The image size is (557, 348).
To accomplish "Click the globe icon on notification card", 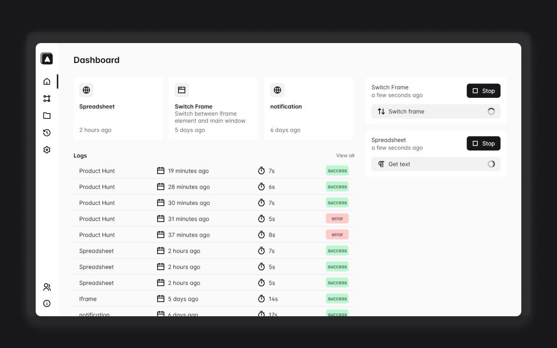I will [277, 90].
